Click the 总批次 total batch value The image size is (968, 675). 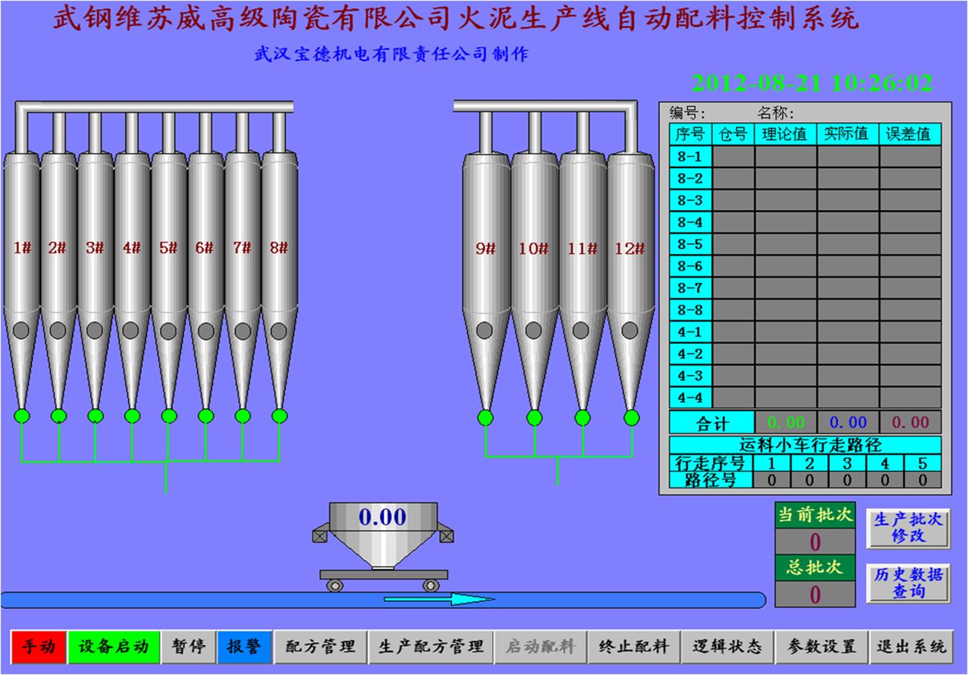pyautogui.click(x=815, y=594)
